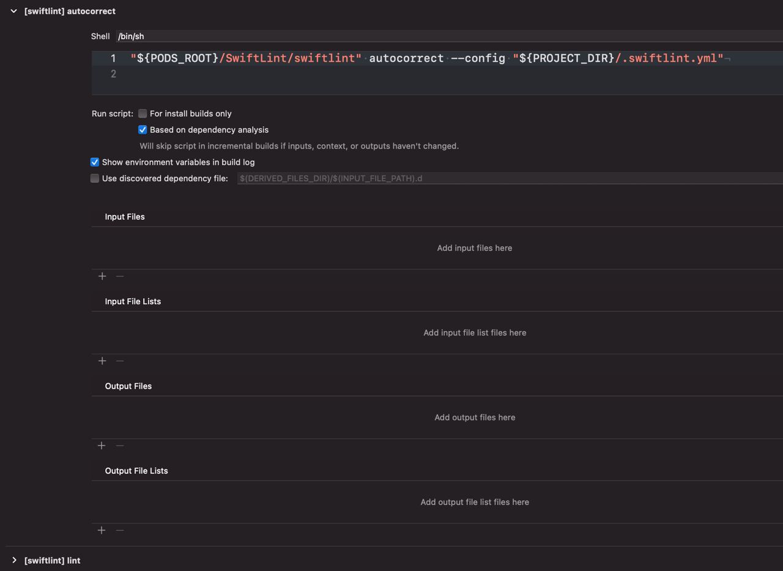The width and height of the screenshot is (783, 571).
Task: Add an entry with plus under Output Files
Action: click(x=102, y=445)
